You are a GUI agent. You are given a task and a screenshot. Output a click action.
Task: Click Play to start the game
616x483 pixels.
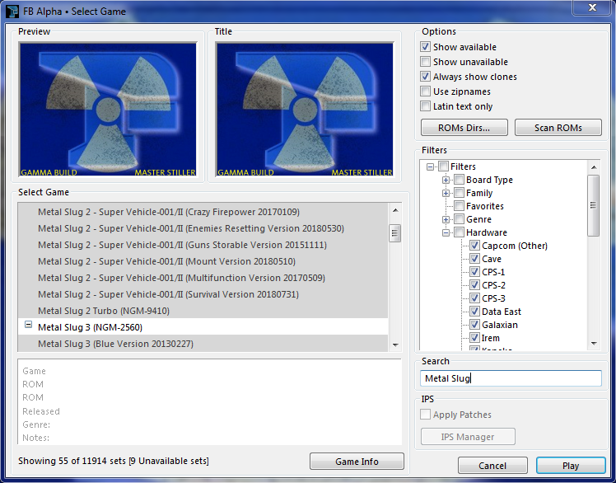[x=571, y=466]
